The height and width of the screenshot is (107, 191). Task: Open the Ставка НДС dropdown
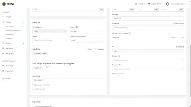pos(87,31)
